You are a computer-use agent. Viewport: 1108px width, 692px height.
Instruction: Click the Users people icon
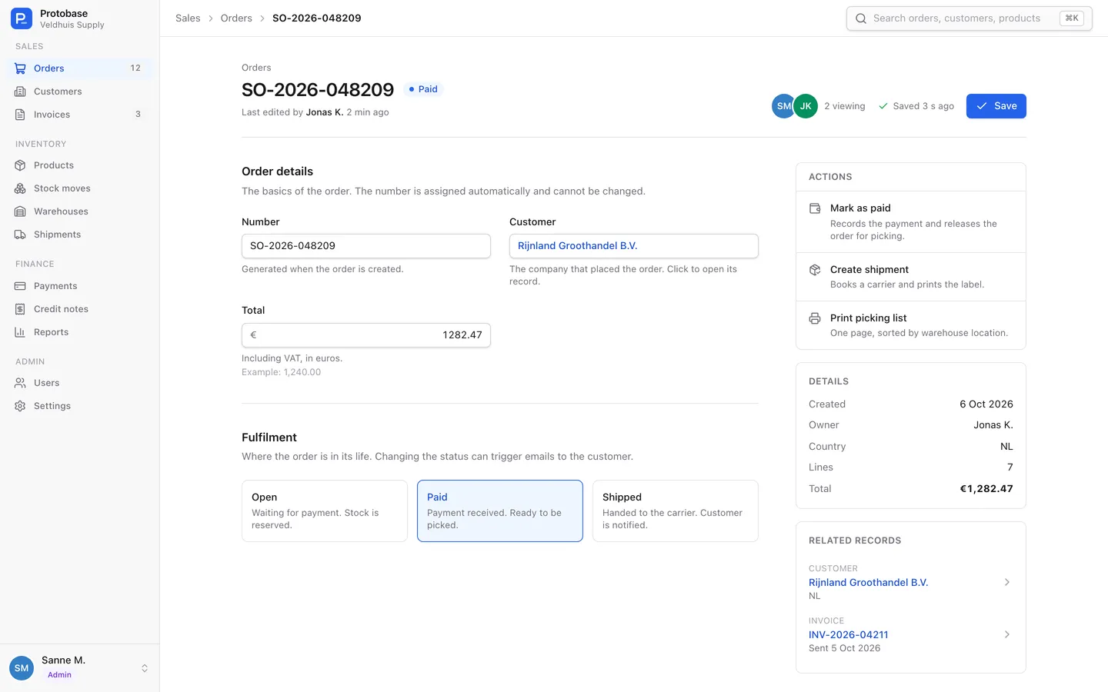pyautogui.click(x=21, y=383)
